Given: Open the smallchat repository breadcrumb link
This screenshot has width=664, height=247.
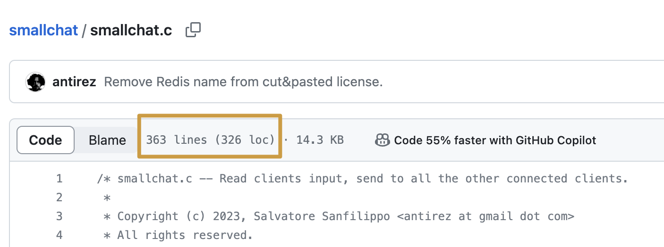Looking at the screenshot, I should point(43,31).
